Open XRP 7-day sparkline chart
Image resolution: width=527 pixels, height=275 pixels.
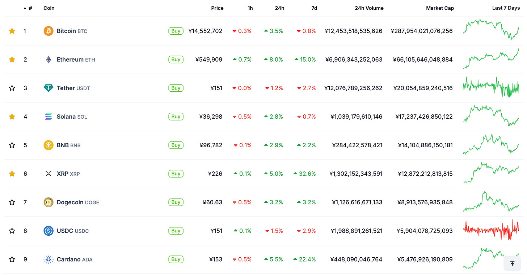click(491, 173)
